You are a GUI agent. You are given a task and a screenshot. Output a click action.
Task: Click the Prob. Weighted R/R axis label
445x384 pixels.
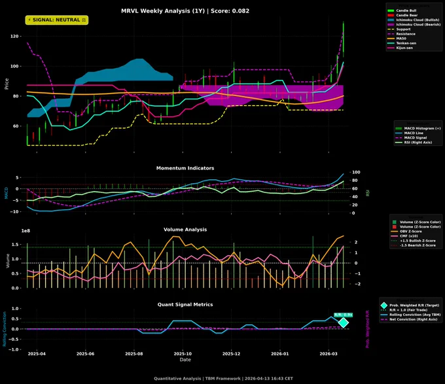367,329
